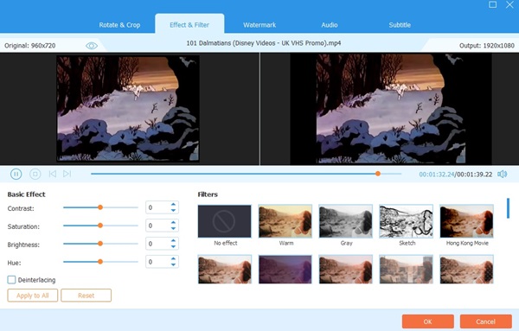Viewport: 519px width, 331px height.
Task: Click the Hue slider handle
Action: pos(100,262)
